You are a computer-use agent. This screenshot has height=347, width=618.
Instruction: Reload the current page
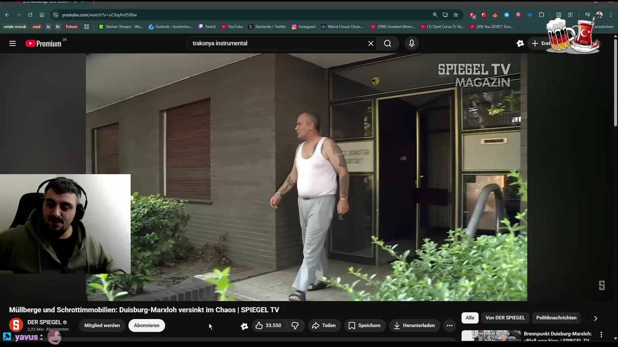coord(30,15)
